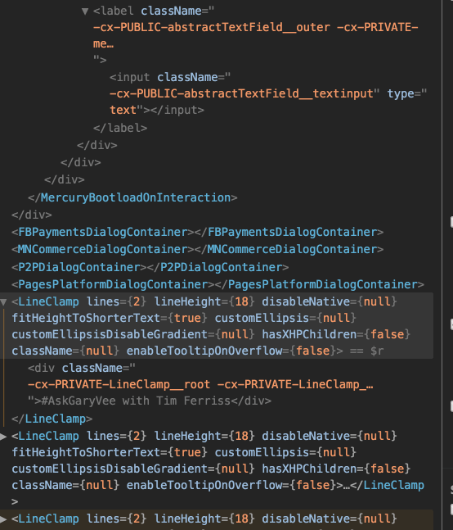Select the <label className= opening tag
The width and height of the screenshot is (453, 530).
(154, 11)
